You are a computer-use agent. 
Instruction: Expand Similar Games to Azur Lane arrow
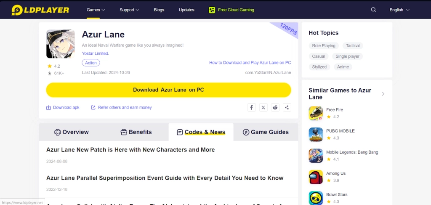point(383,94)
